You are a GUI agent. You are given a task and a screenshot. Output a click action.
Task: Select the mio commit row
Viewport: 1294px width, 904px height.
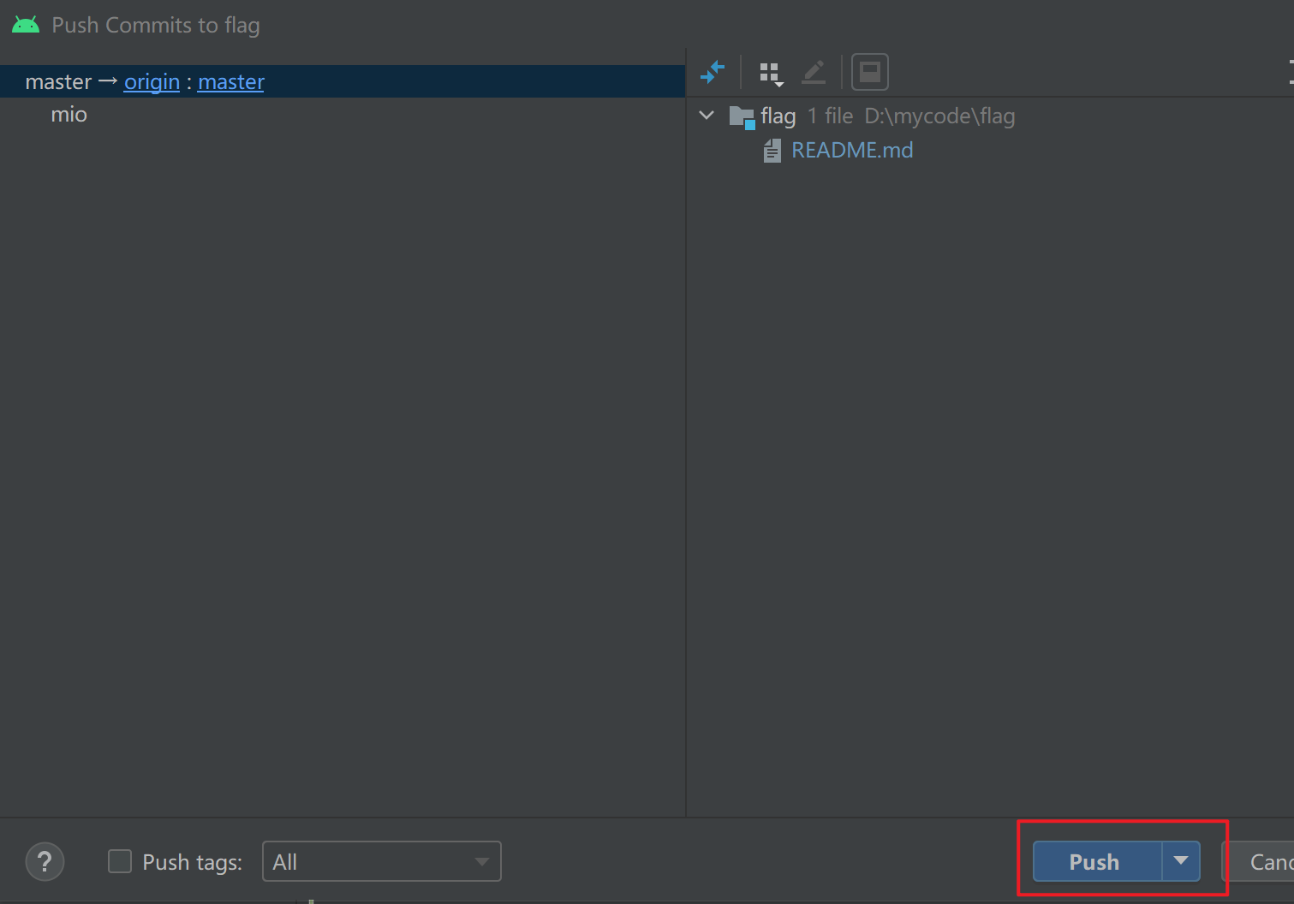click(343, 115)
